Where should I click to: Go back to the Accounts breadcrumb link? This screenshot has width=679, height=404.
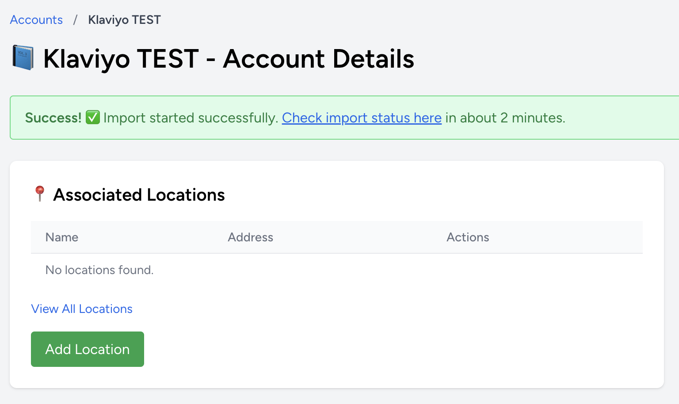36,20
